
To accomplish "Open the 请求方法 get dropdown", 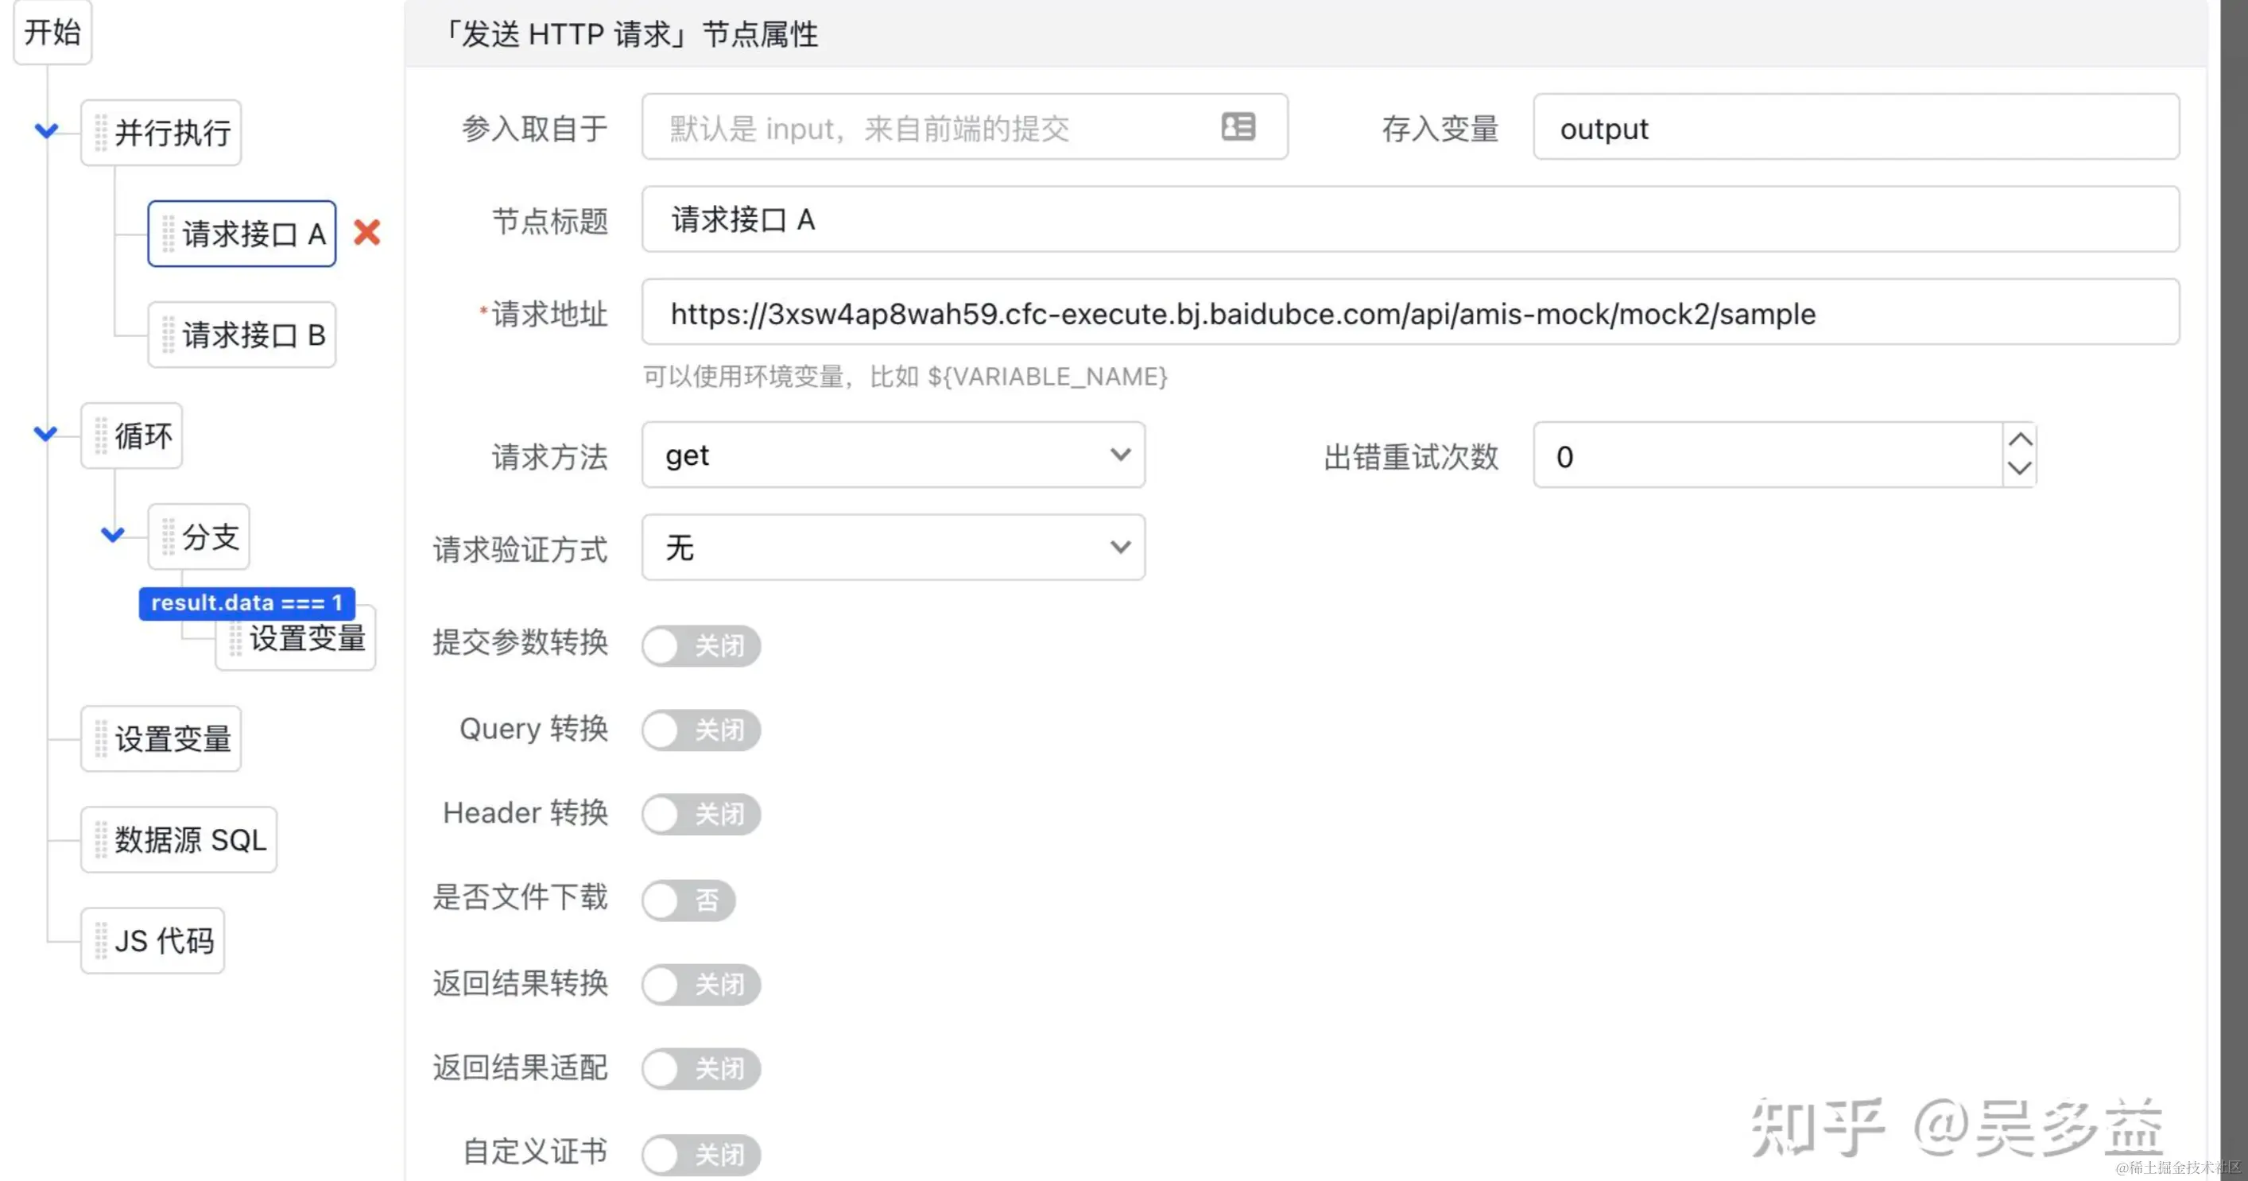I will [x=893, y=455].
